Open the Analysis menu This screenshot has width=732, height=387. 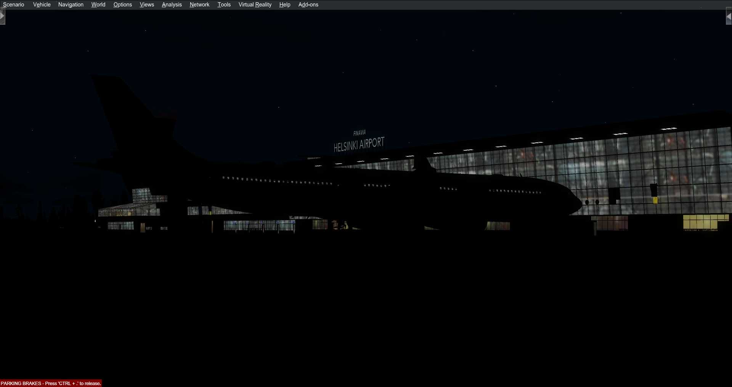pos(172,5)
